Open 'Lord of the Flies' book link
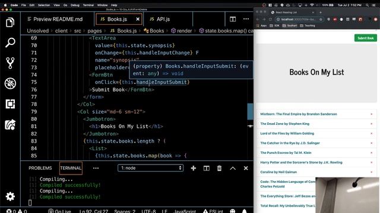380x213 pixels. point(287,133)
